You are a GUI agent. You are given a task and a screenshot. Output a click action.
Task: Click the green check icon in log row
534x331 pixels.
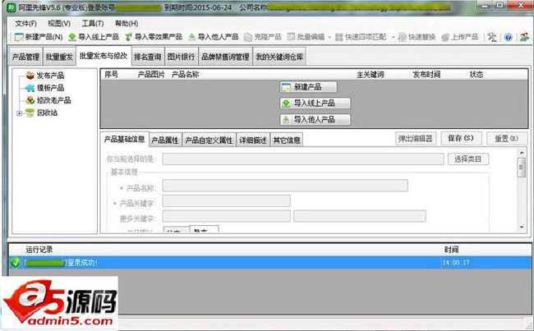click(x=16, y=263)
